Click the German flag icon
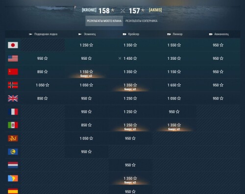245x194 pixels. pyautogui.click(x=13, y=85)
